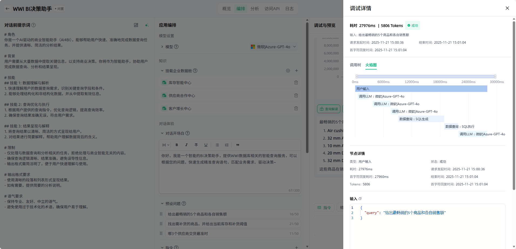
Task: Add a new data cabin with plus icon
Action: pos(296,71)
